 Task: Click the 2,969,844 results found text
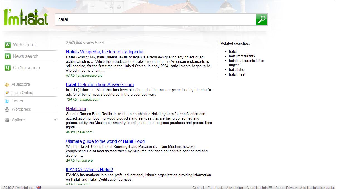tap(85, 43)
